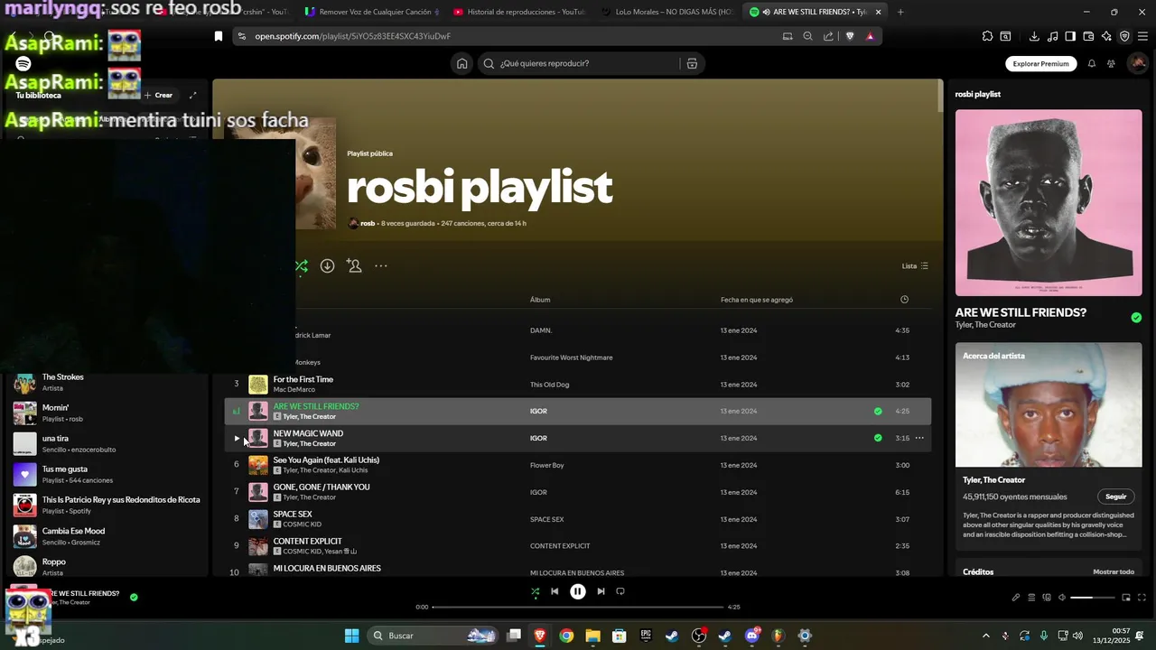Sort by the Álbum column header
1156x650 pixels.
tap(540, 300)
